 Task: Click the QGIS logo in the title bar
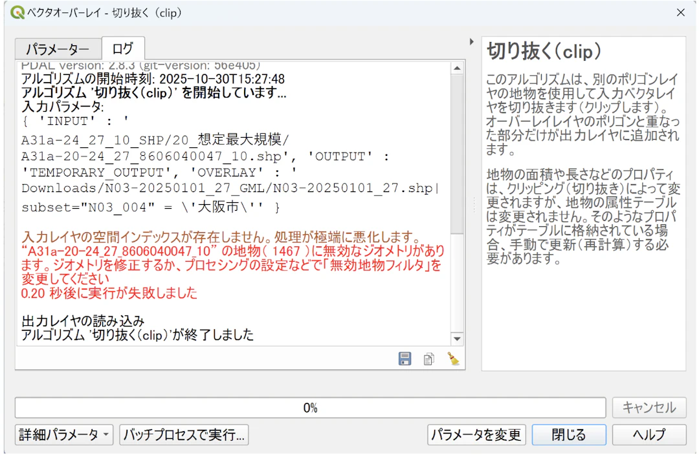17,12
